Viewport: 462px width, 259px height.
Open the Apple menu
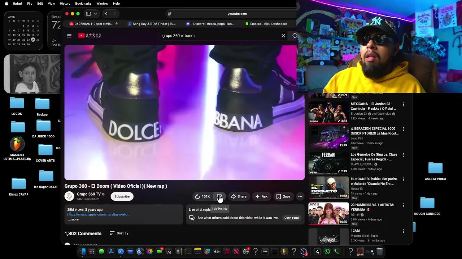click(x=6, y=3)
